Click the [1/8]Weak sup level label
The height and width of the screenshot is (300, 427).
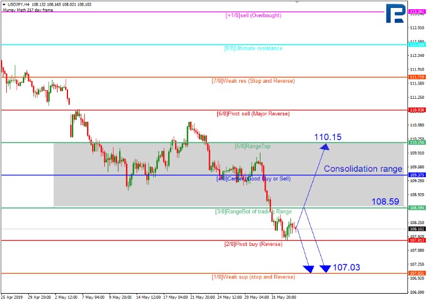pyautogui.click(x=253, y=277)
